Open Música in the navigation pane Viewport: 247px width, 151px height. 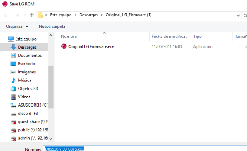click(x=24, y=80)
